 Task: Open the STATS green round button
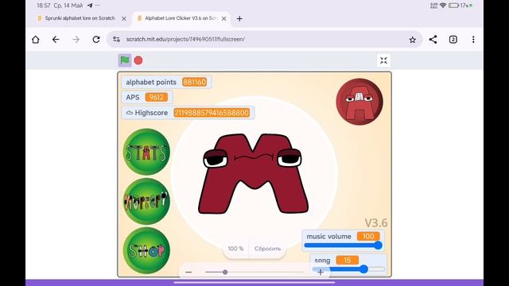(146, 152)
